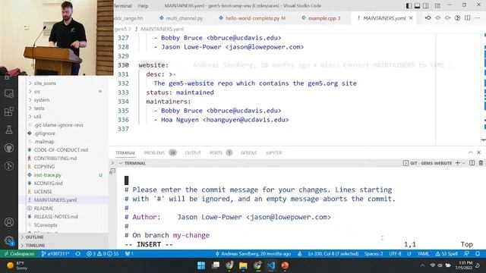This screenshot has width=486, height=273.
Task: Click the Ln 330, Col 8 cursor position
Action: pos(333,254)
